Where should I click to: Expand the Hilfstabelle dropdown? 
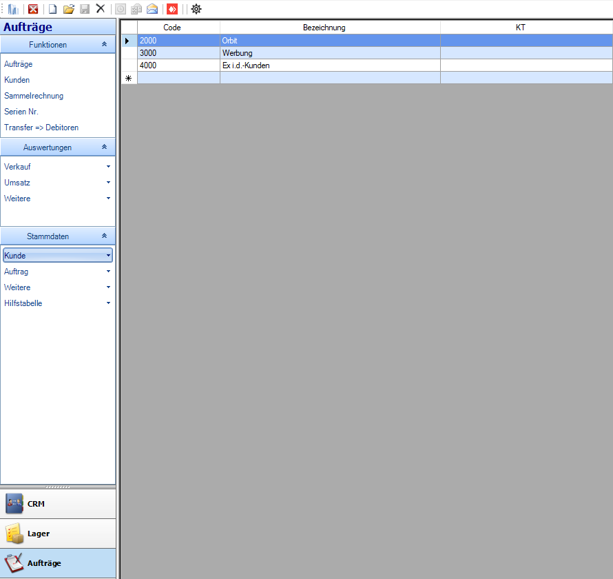pos(108,303)
